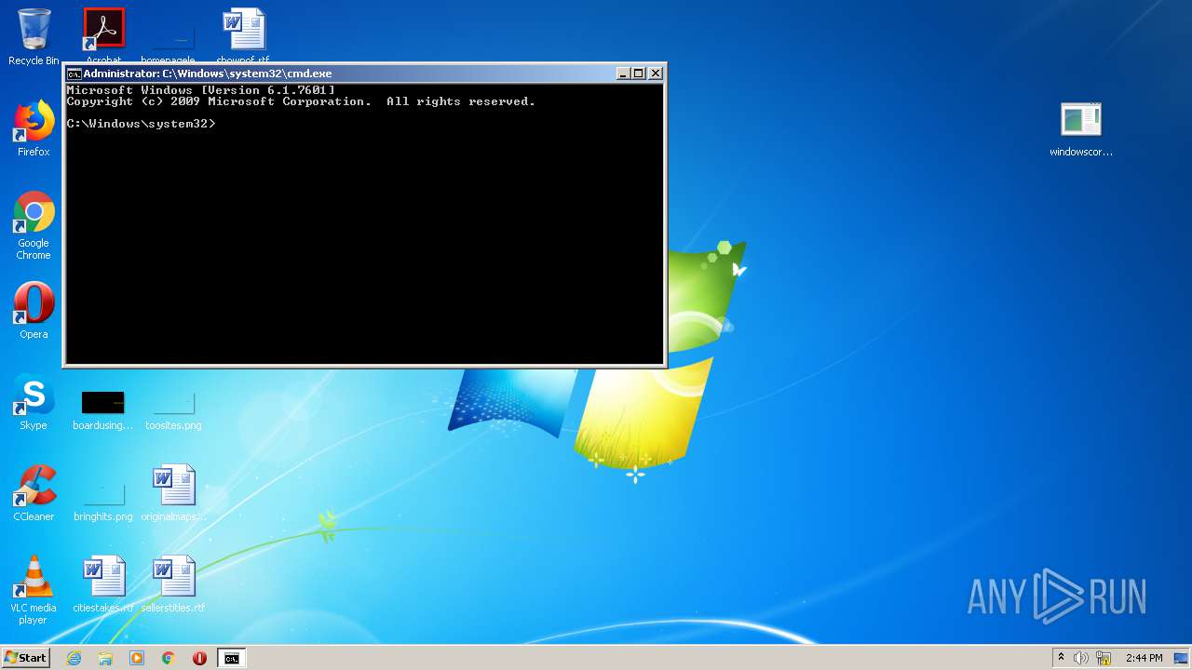This screenshot has height=670, width=1192.
Task: Launch Opera from the taskbar
Action: [x=199, y=658]
